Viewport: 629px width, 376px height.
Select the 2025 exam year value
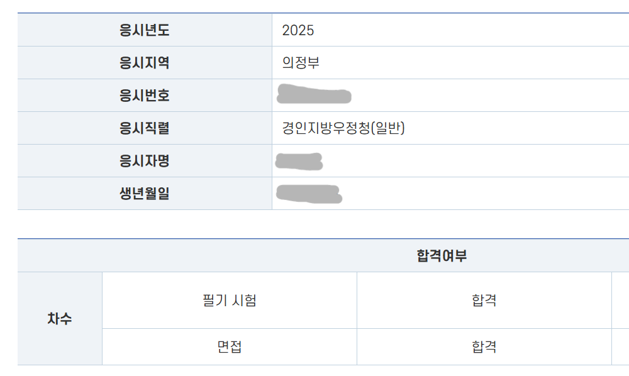click(x=298, y=30)
